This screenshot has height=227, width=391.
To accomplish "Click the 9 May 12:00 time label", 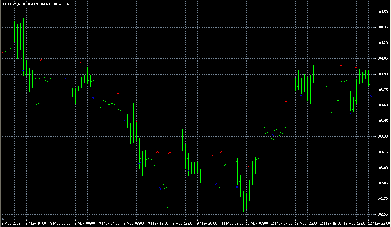I will (158, 224).
